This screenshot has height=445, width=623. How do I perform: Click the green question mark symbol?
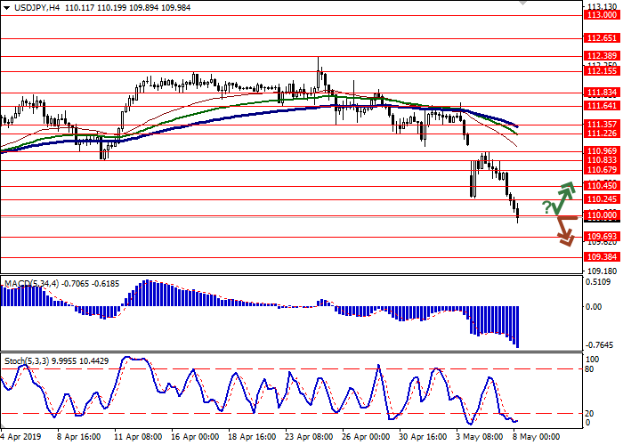pos(546,207)
